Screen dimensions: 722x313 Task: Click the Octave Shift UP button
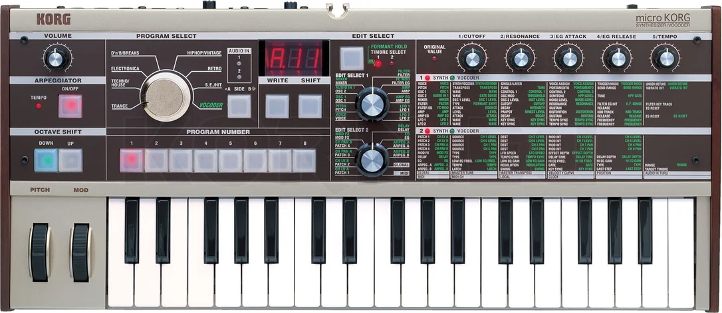pyautogui.click(x=70, y=159)
